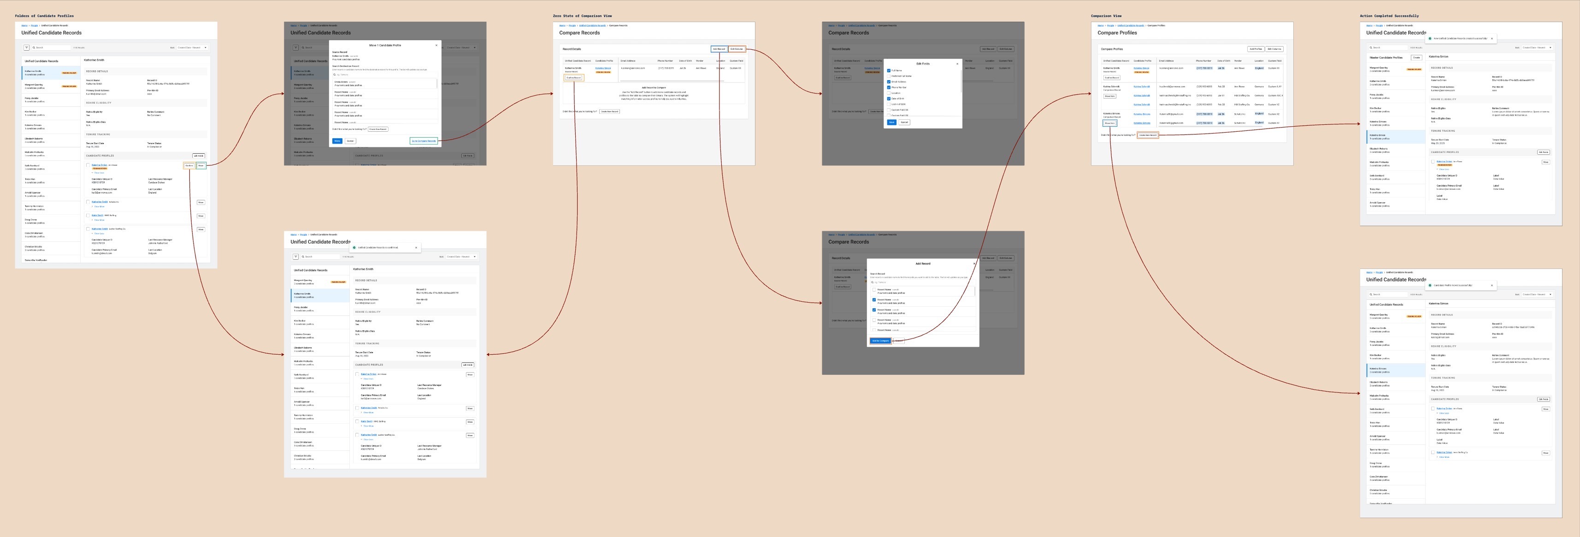Click filter icon in Folders of Candidate Profiles frame
Image resolution: width=1580 pixels, height=537 pixels.
point(26,47)
